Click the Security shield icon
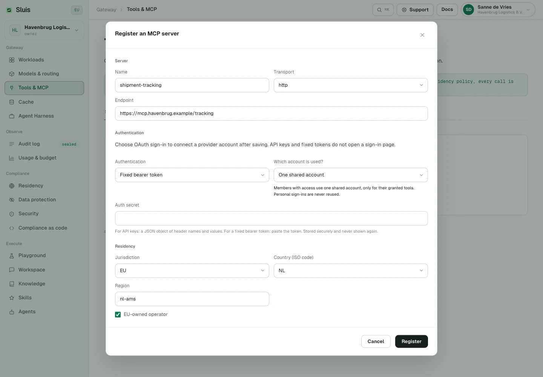Screen dimensions: 543x377 [x=12, y=214]
